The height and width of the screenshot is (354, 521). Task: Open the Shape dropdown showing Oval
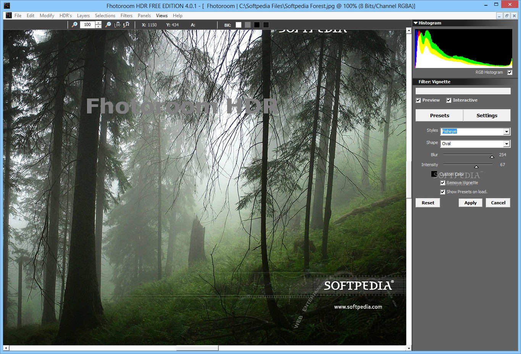pyautogui.click(x=475, y=144)
